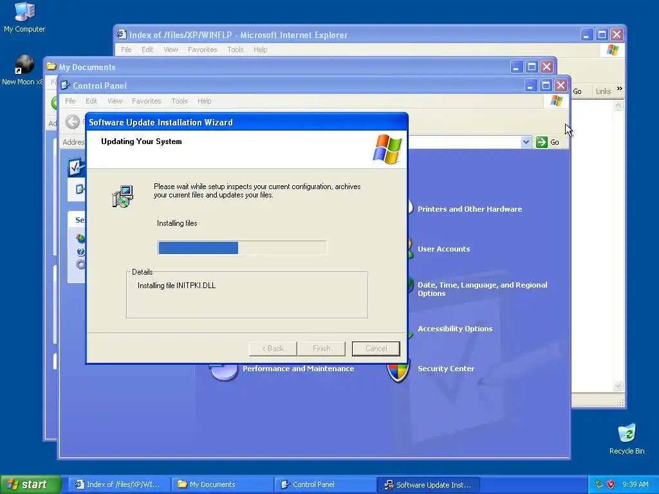Screen dimensions: 659x494
Task: Switch to Control Panel taskbar button
Action: pyautogui.click(x=326, y=484)
